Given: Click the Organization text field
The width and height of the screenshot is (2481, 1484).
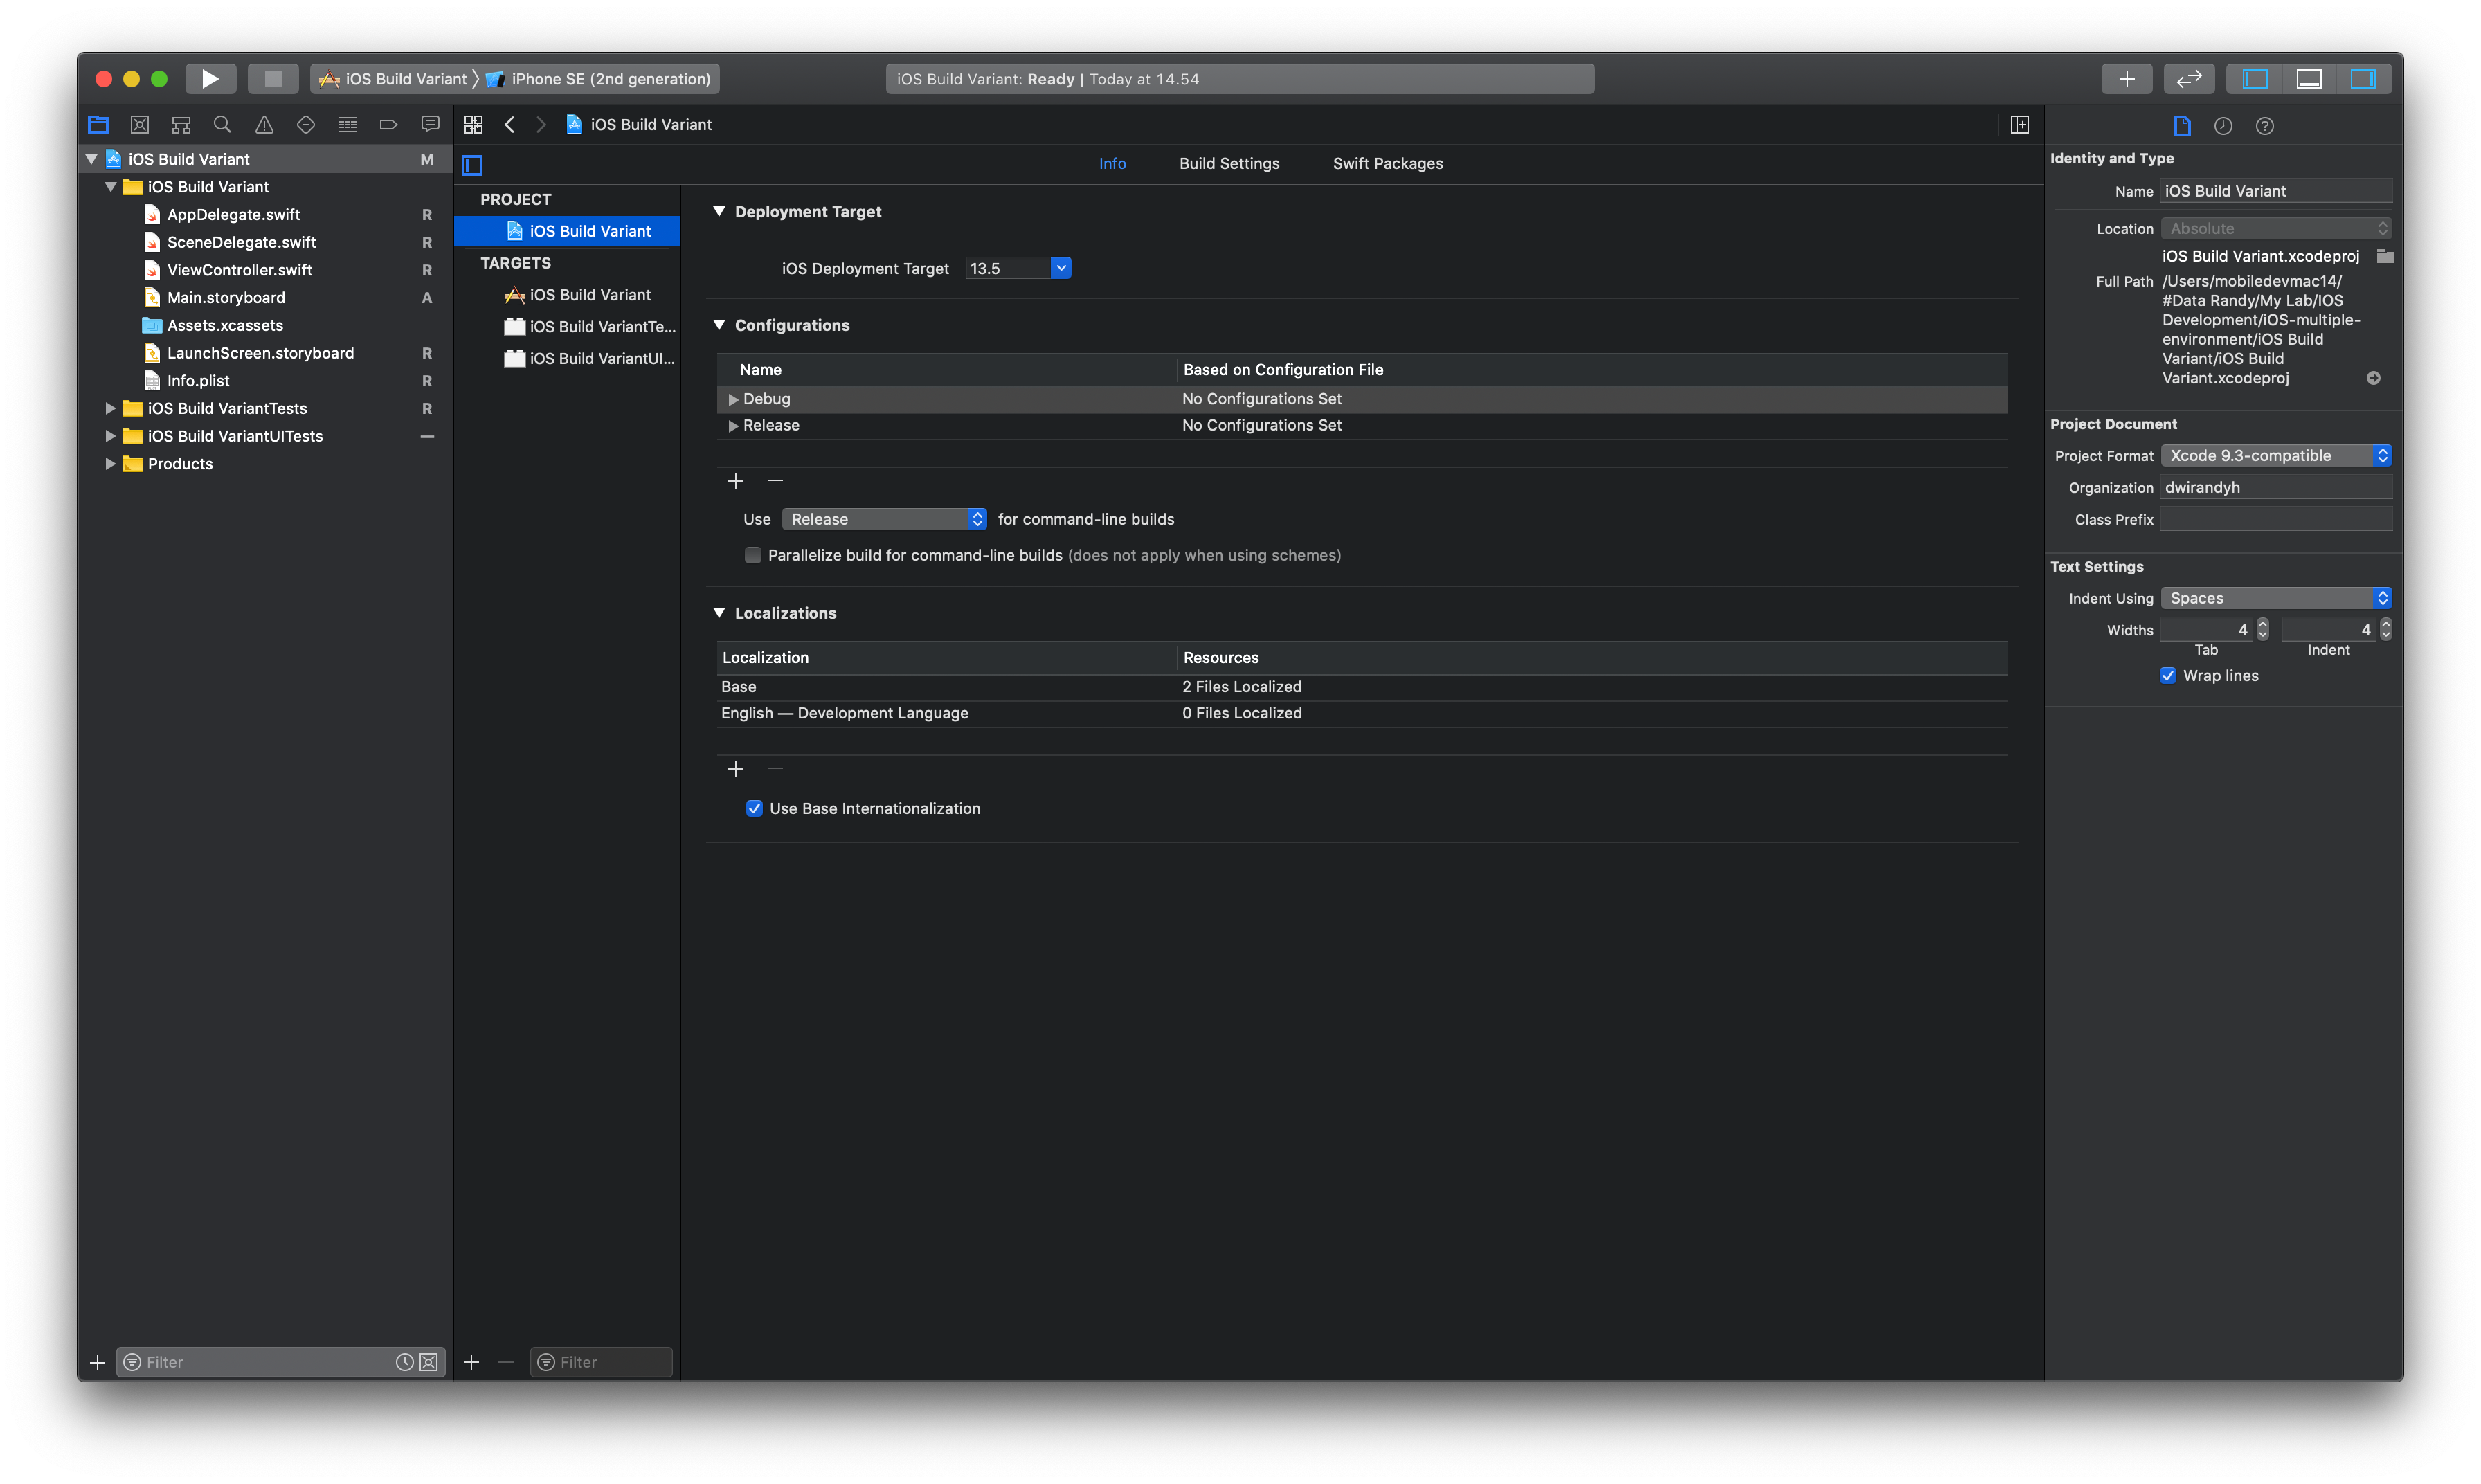Looking at the screenshot, I should tap(2275, 488).
